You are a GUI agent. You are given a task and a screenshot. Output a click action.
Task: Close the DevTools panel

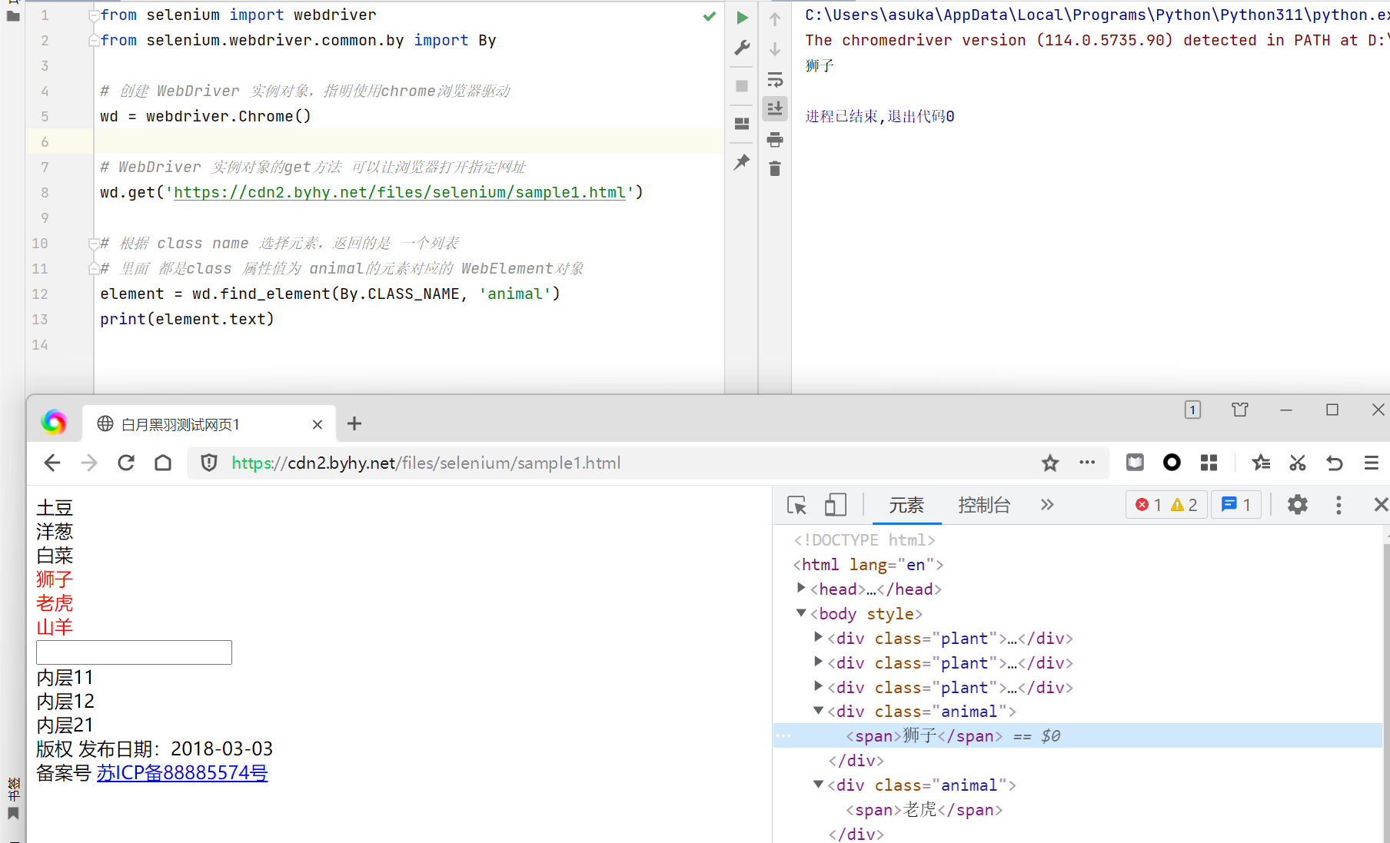tap(1381, 505)
